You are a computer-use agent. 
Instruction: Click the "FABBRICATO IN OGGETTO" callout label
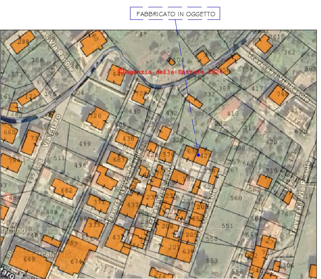[x=175, y=14]
